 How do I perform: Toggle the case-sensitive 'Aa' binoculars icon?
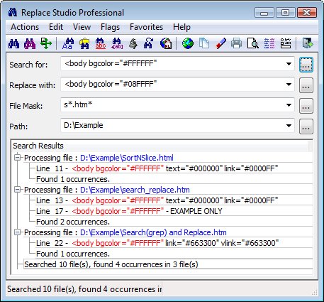point(68,43)
